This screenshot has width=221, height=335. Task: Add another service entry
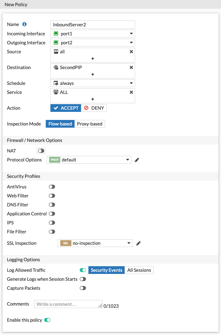93,99
